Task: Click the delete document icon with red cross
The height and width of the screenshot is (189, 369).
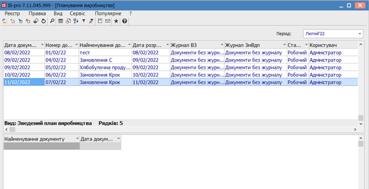Action: [28, 21]
